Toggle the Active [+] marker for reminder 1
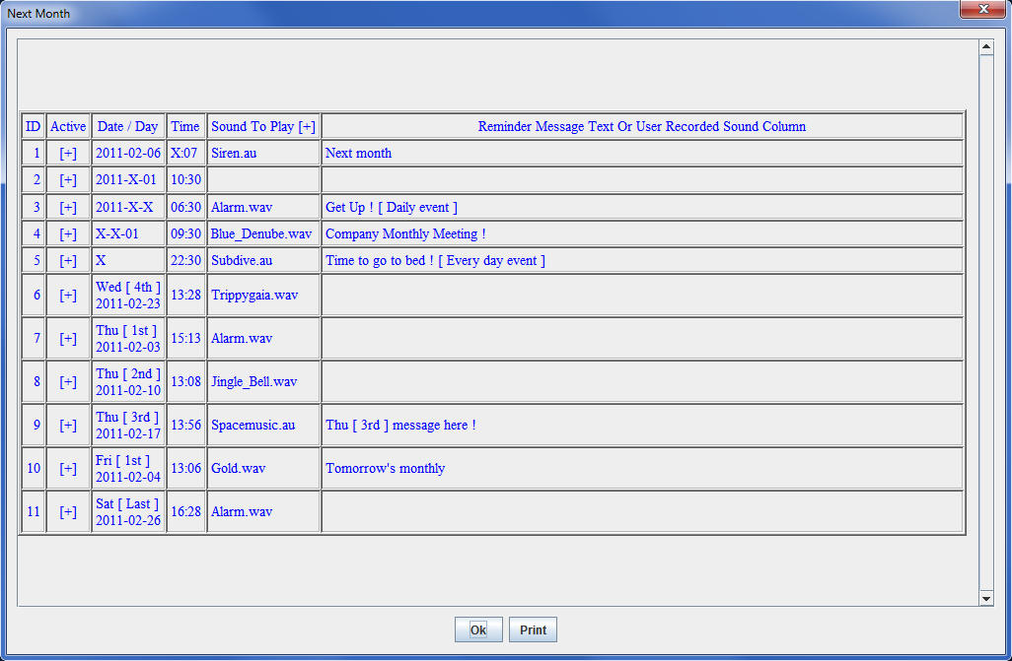This screenshot has width=1012, height=661. point(68,154)
